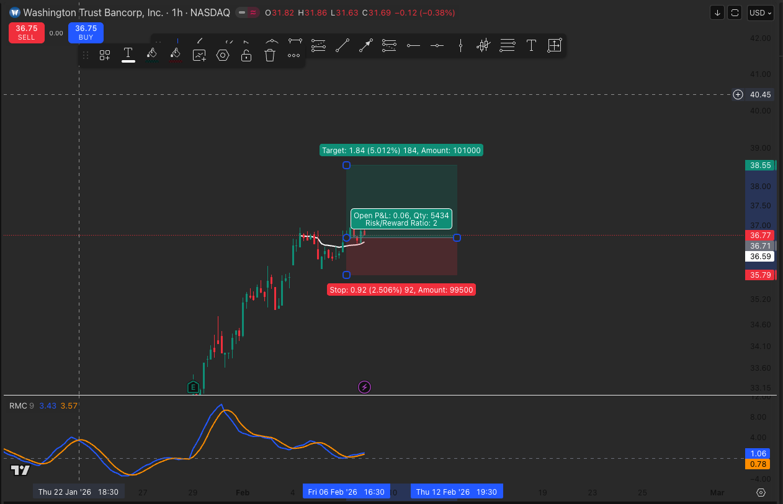Click the Washington Trust logo icon

[15, 12]
